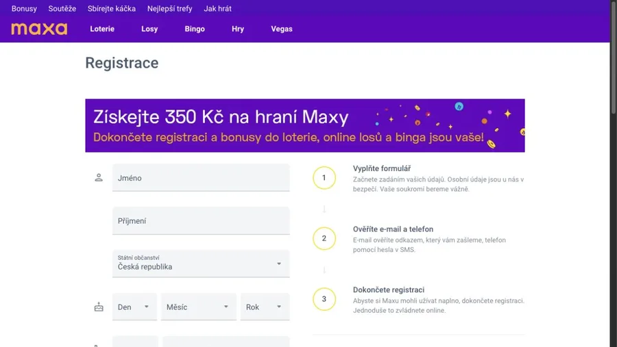Click the Vyplňte formulář heading
617x347 pixels.
[382, 168]
